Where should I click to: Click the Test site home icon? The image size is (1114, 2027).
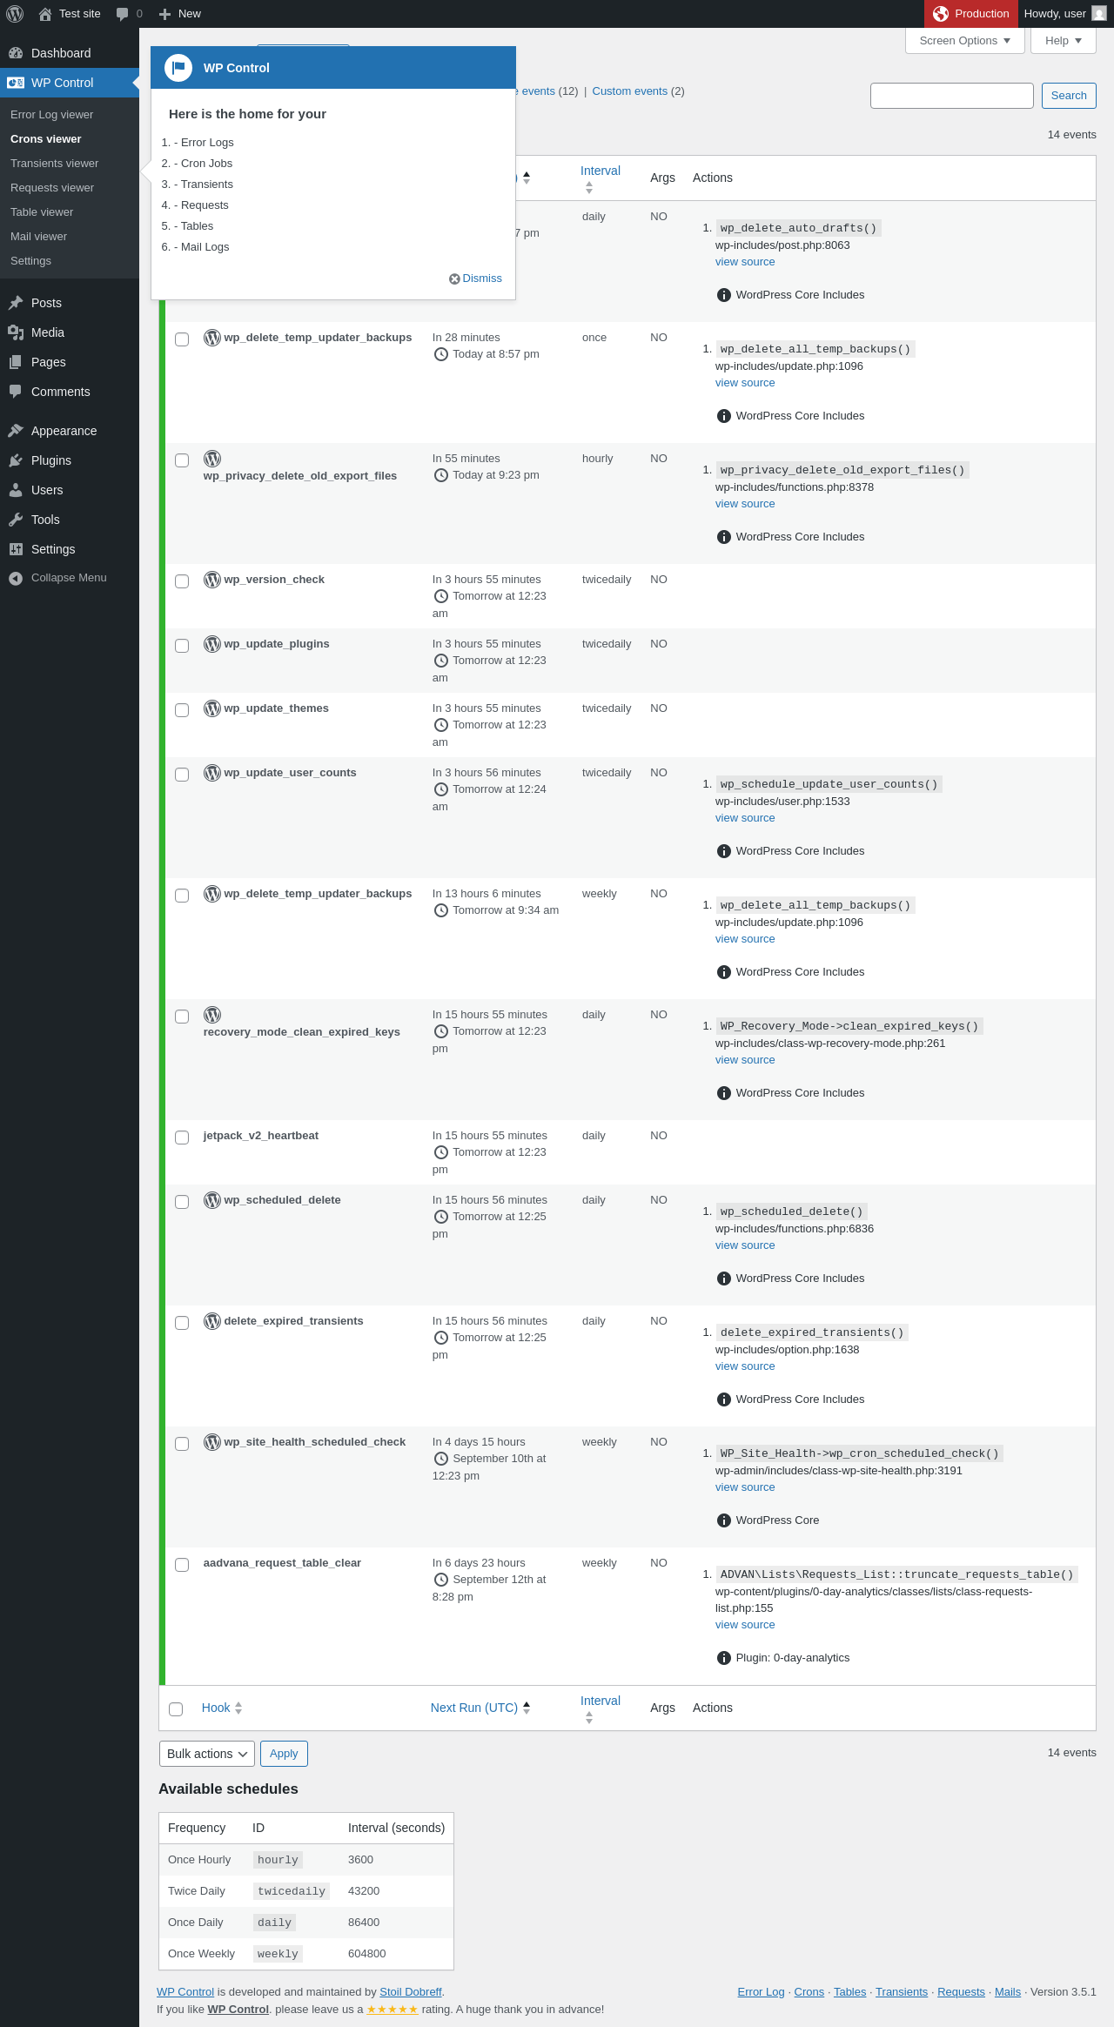(x=45, y=14)
